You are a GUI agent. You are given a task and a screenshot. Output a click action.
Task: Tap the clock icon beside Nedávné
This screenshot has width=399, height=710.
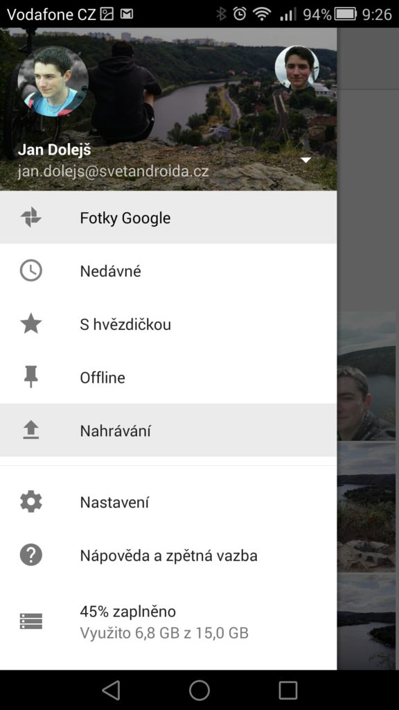coord(30,271)
